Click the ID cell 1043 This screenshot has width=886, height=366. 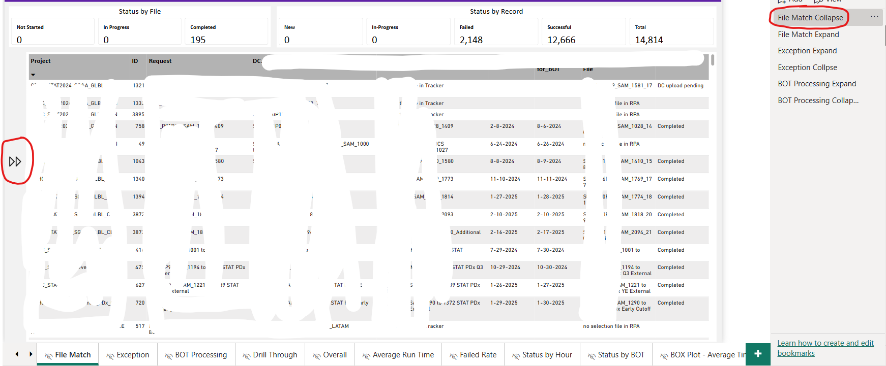pyautogui.click(x=139, y=161)
